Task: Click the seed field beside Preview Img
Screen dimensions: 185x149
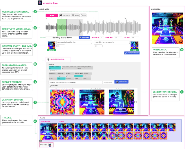Action: (x=108, y=82)
